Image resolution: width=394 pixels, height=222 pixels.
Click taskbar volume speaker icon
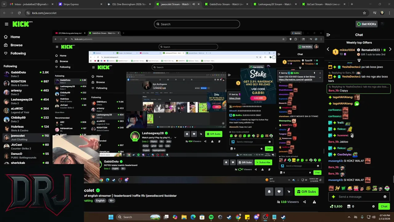(x=373, y=217)
